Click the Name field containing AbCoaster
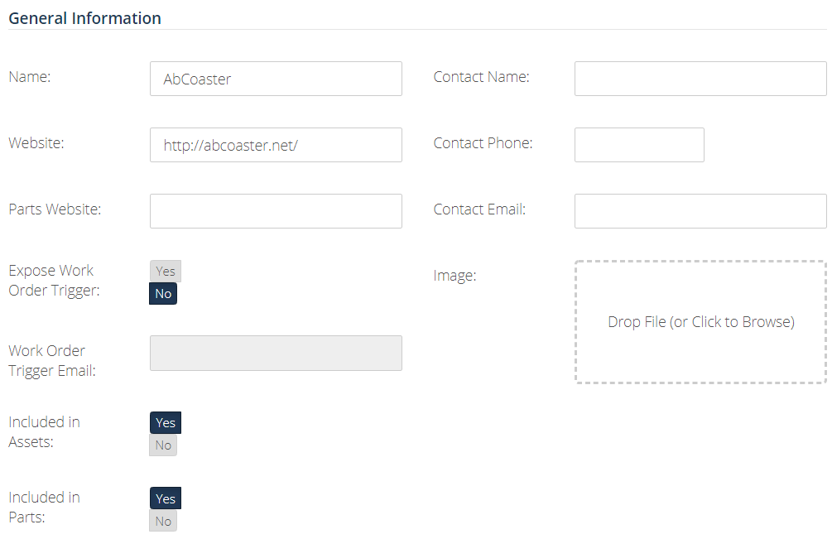 (x=276, y=79)
